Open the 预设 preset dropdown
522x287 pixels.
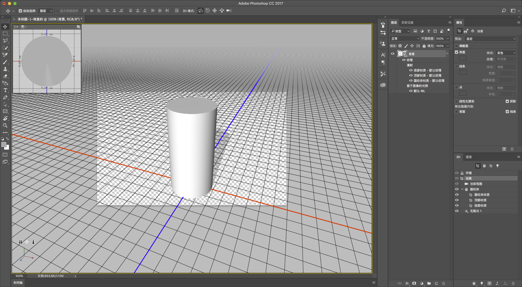point(490,39)
